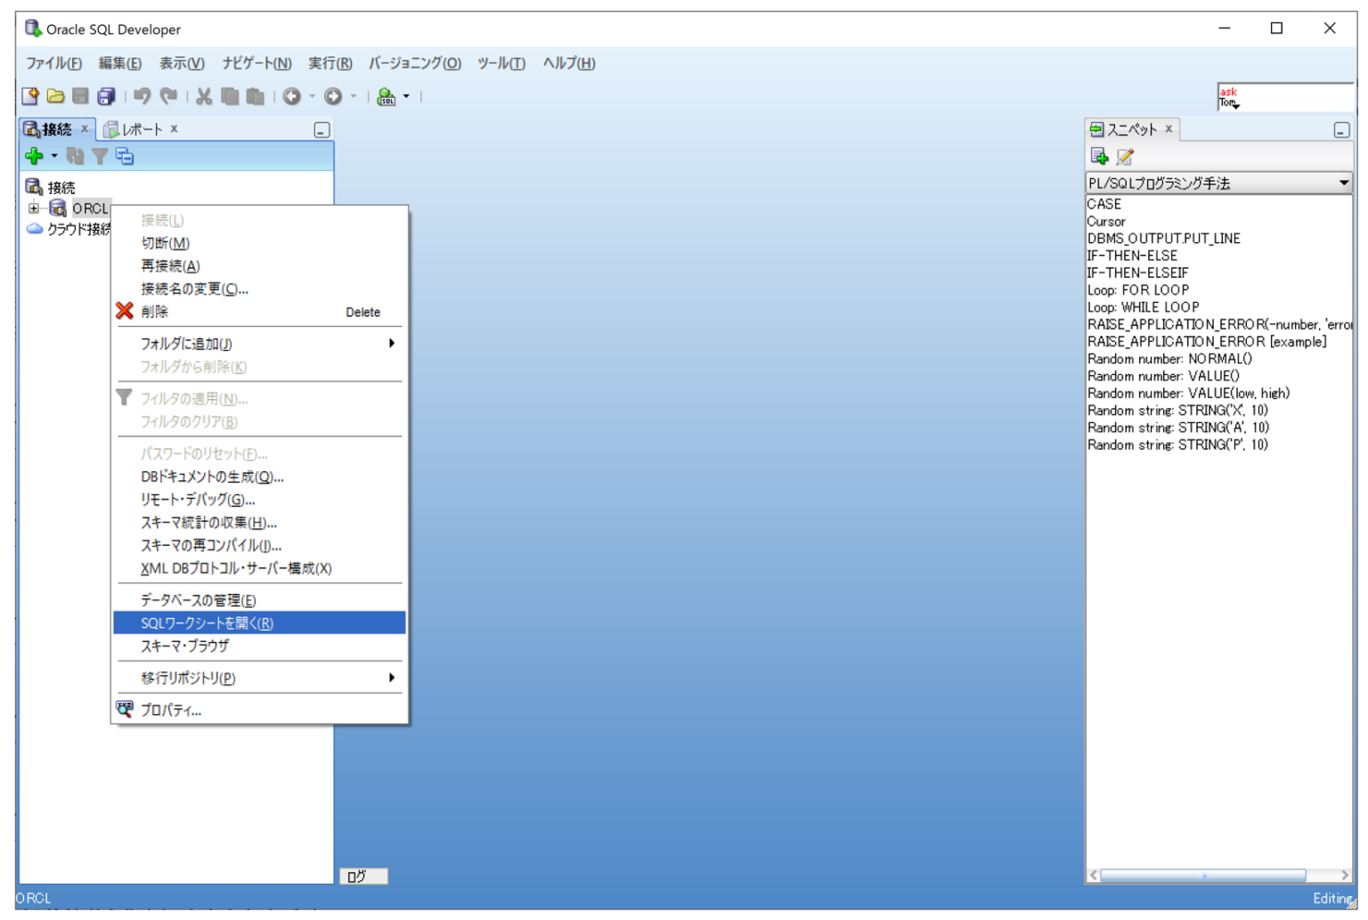Click the Redo toolbar icon
The width and height of the screenshot is (1368, 920).
(x=168, y=96)
